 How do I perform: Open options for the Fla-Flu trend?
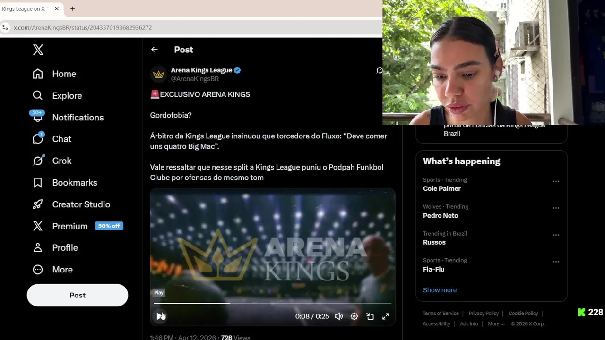(x=556, y=262)
